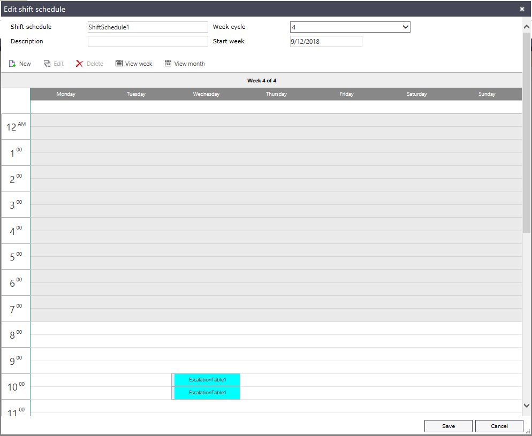532x436 pixels.
Task: Click the vertical scrollbar thumb
Action: [x=527, y=133]
